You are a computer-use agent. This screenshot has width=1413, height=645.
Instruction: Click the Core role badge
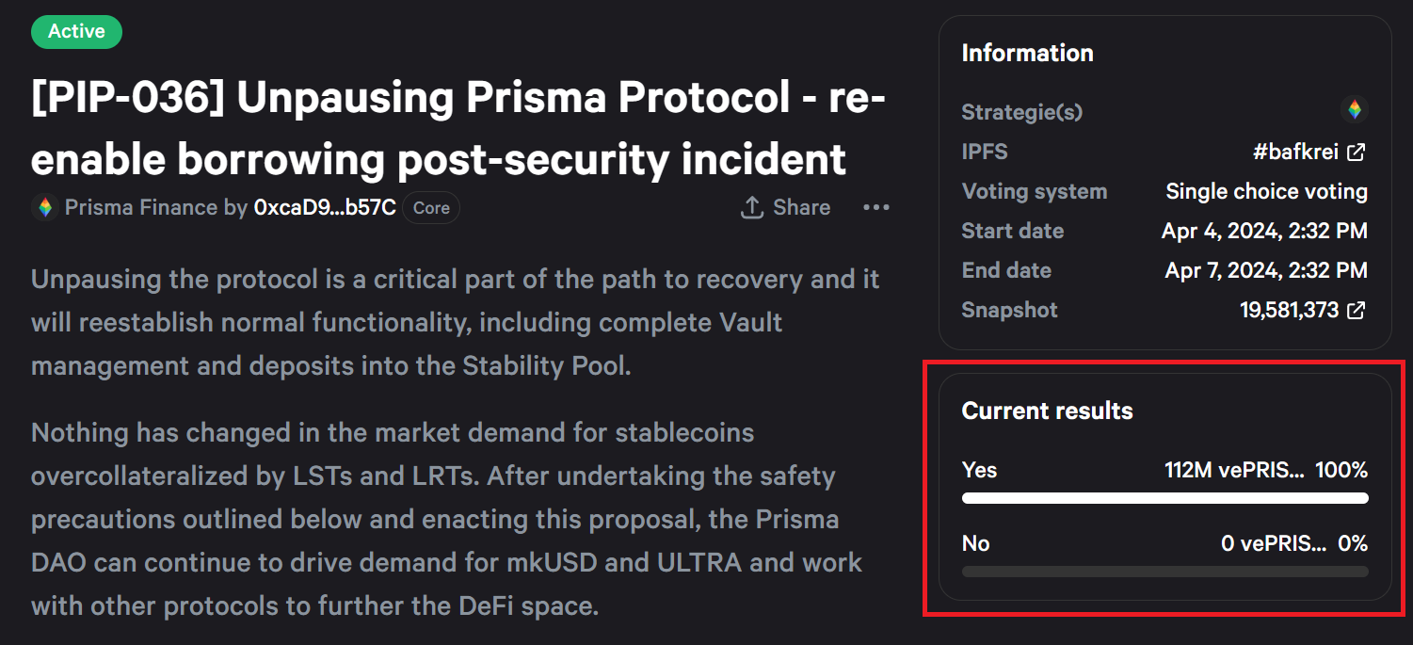pos(431,208)
